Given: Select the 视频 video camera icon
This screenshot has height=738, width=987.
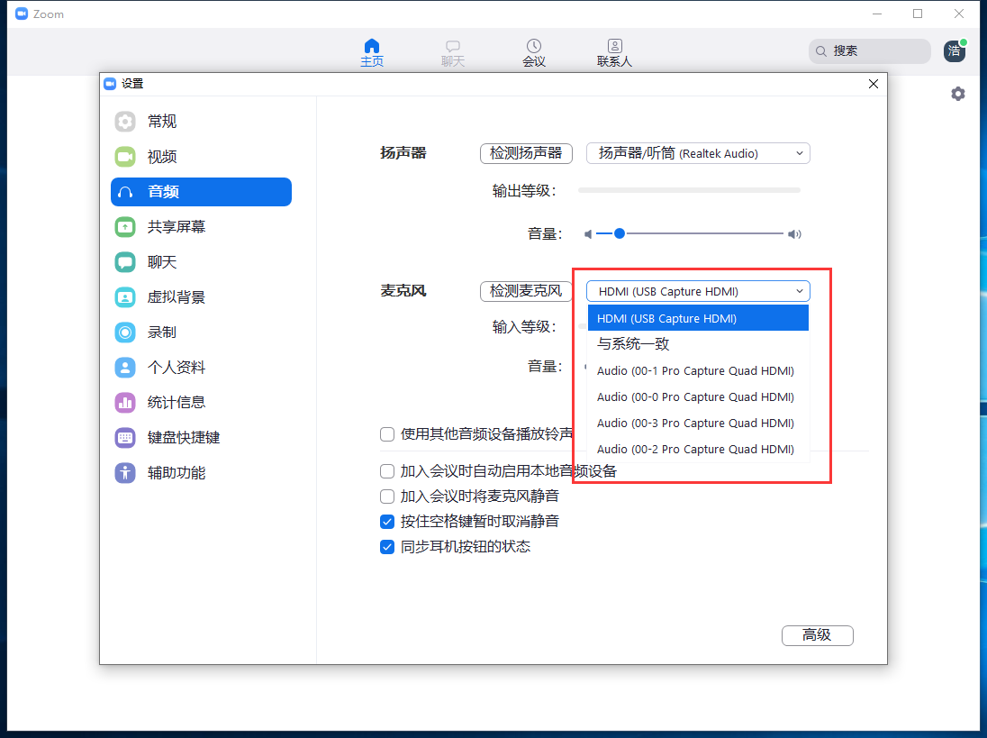Looking at the screenshot, I should pyautogui.click(x=125, y=157).
